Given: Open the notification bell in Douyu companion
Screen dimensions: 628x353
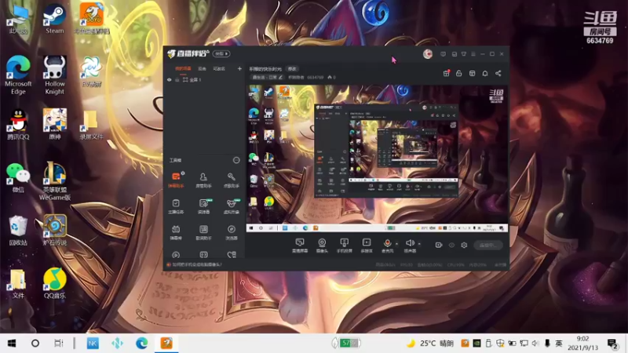Looking at the screenshot, I should tap(485, 73).
